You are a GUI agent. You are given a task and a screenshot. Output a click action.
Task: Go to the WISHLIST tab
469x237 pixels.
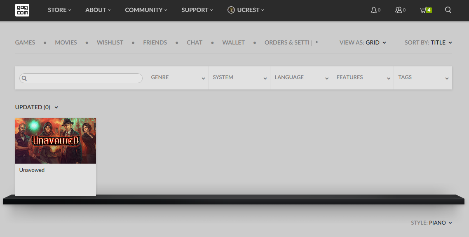point(110,42)
